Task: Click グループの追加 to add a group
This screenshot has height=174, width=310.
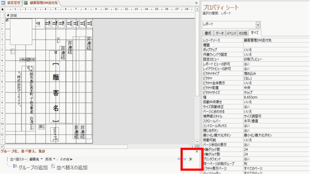Action: click(x=31, y=167)
